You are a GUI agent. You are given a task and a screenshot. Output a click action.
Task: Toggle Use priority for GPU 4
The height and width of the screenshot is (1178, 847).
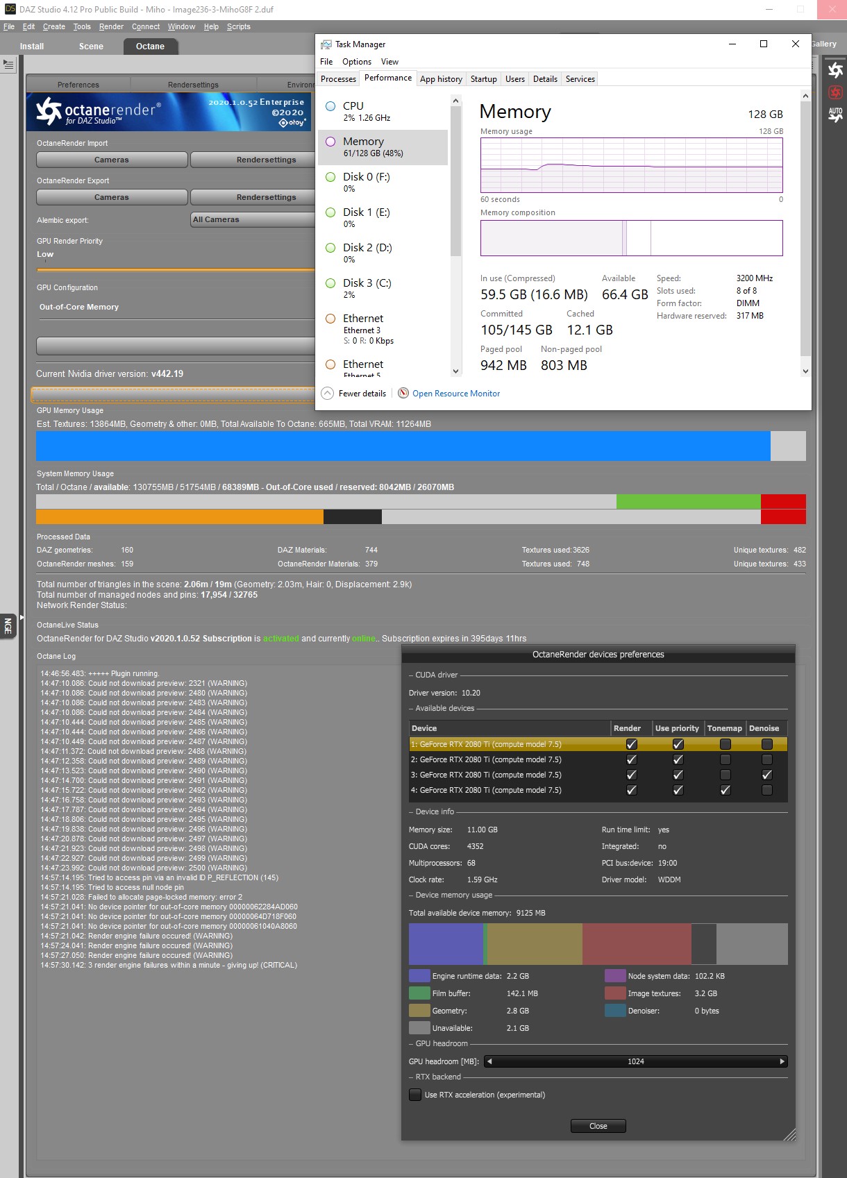(x=678, y=790)
